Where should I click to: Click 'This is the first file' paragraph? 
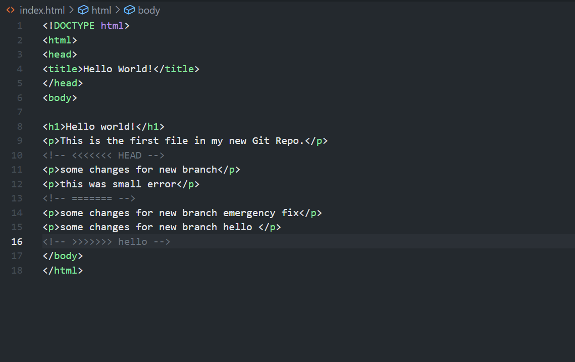point(185,141)
